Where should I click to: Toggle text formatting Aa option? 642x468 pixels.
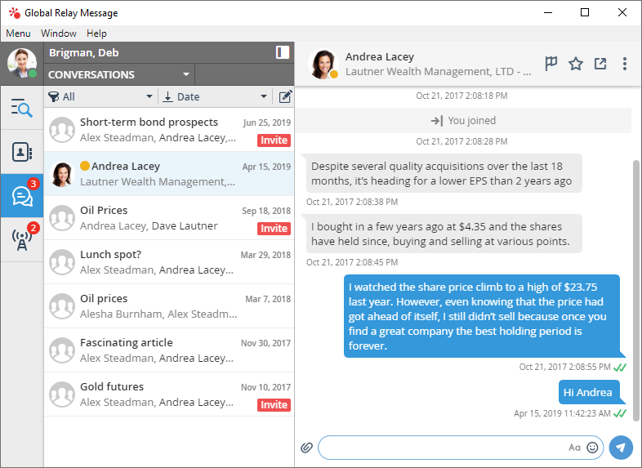[x=575, y=448]
